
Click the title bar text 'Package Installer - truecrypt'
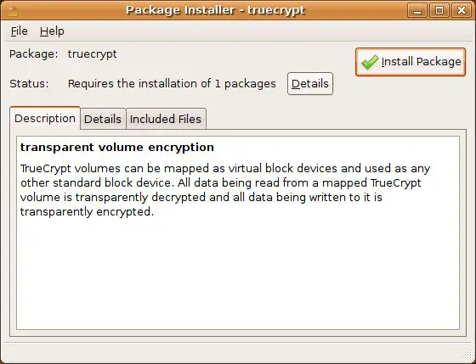click(x=215, y=10)
